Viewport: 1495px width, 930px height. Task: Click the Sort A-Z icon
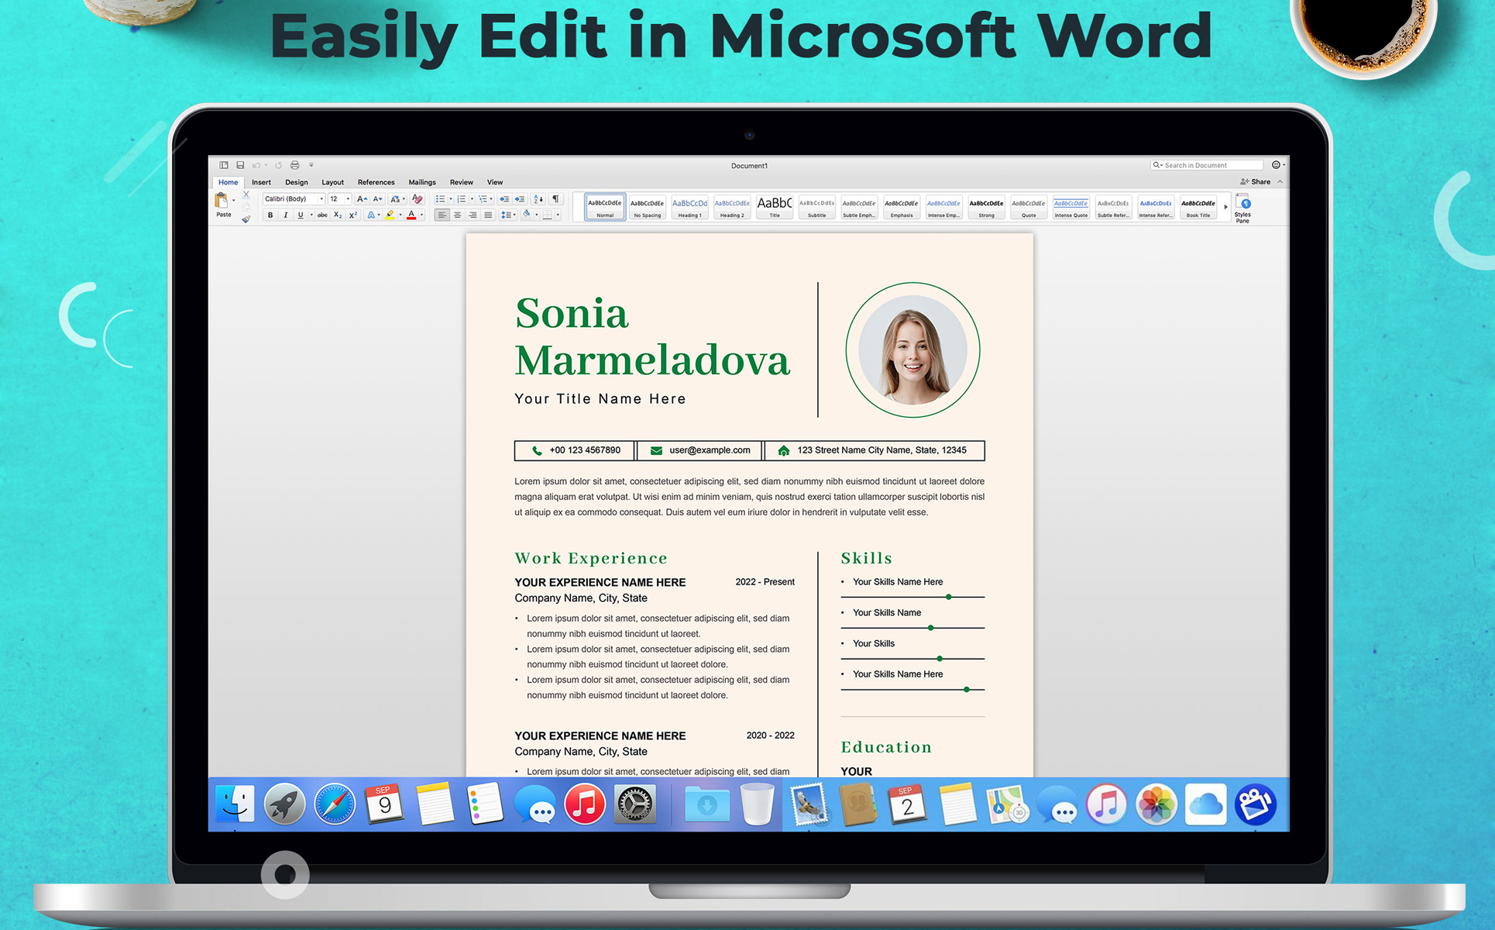(x=538, y=199)
